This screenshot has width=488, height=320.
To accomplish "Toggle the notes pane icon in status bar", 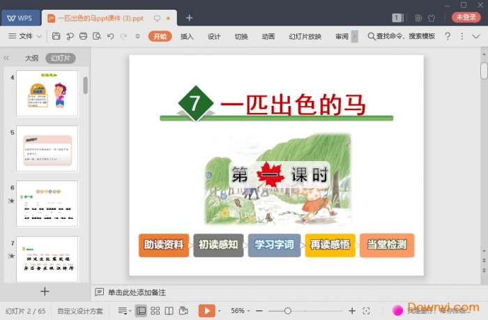I will [x=125, y=311].
